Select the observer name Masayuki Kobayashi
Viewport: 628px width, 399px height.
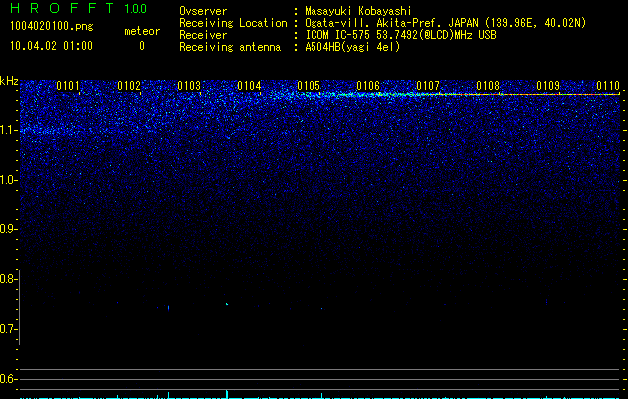click(358, 12)
